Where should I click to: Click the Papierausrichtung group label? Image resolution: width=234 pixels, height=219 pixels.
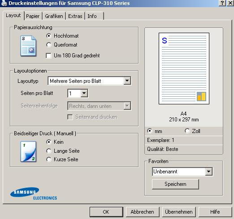(x=33, y=27)
